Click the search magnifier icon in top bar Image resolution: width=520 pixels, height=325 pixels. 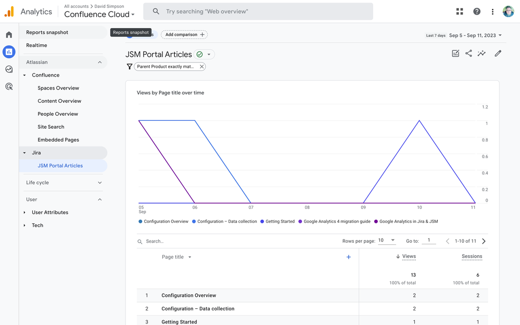click(156, 11)
